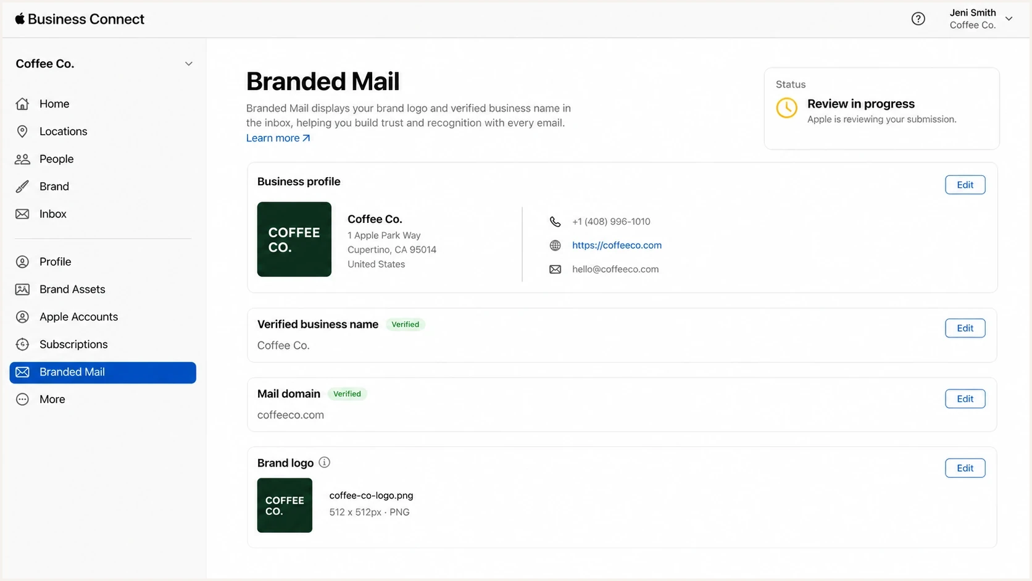Open the help question mark icon

point(918,19)
